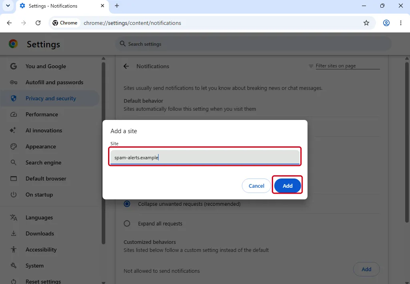
Task: Click the Search settings box
Action: click(253, 44)
